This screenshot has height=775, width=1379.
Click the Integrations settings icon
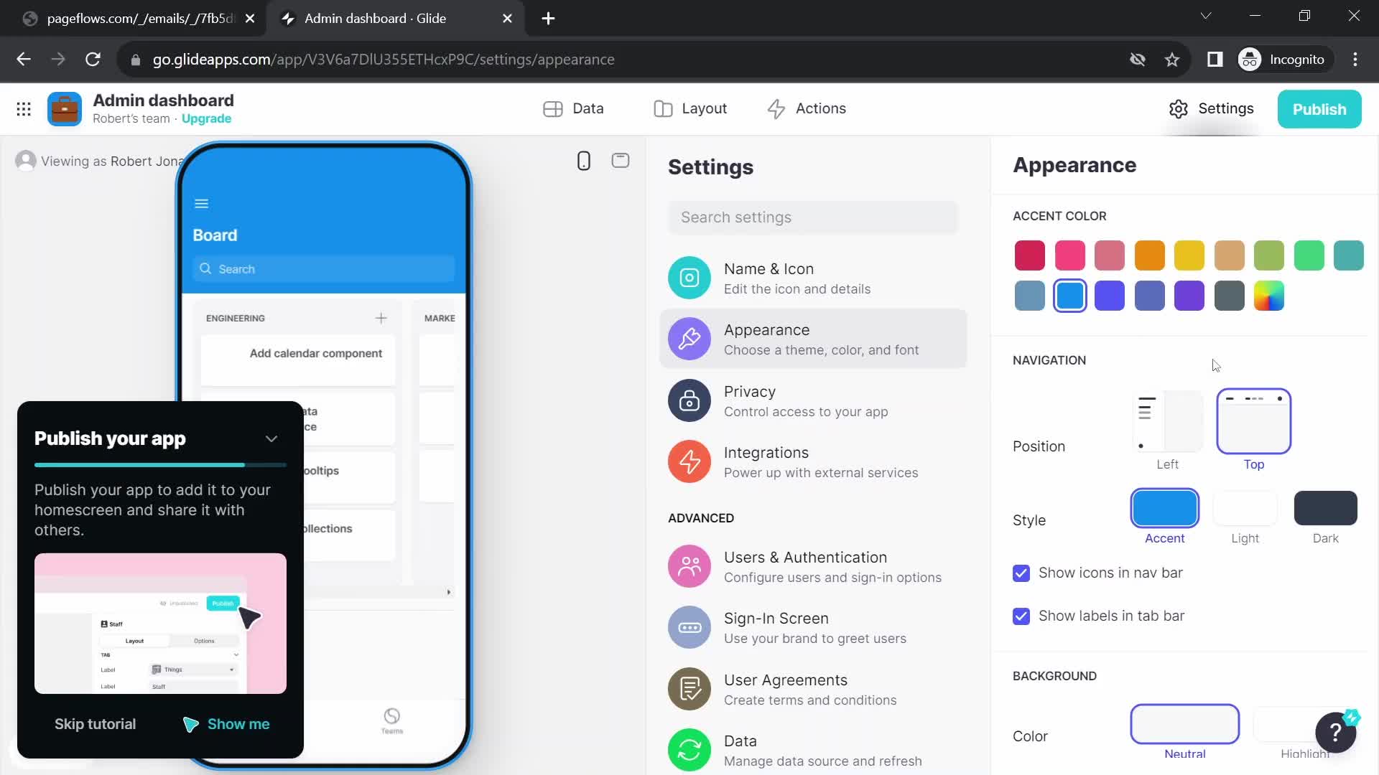click(690, 463)
